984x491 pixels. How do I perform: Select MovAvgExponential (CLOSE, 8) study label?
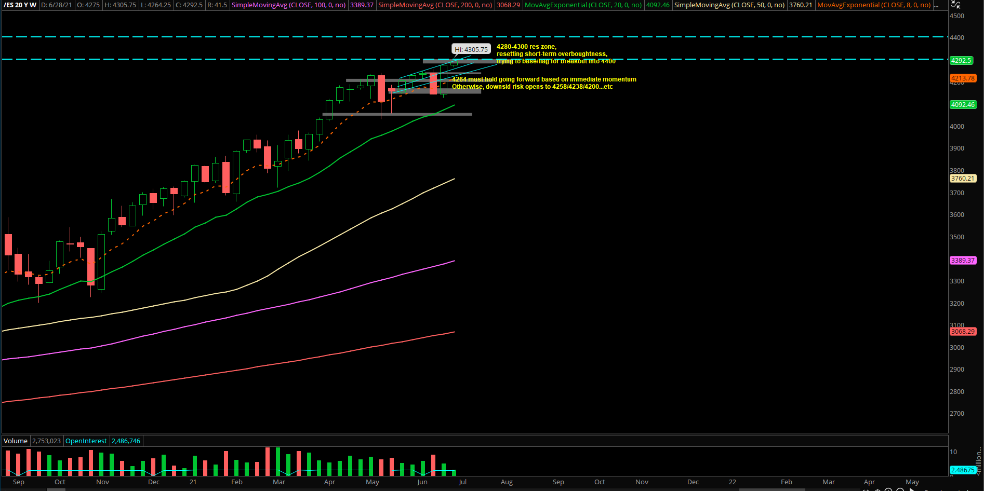874,5
